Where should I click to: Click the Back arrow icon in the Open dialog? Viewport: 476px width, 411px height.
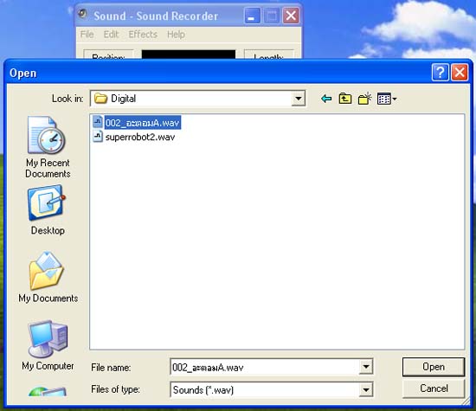[x=326, y=99]
